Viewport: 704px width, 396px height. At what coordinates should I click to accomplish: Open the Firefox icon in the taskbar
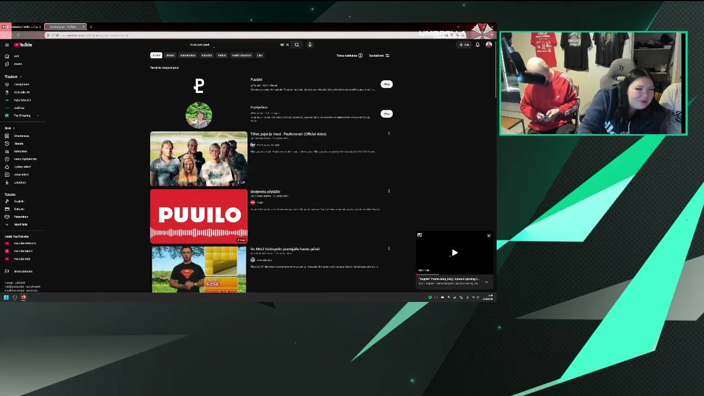tap(24, 298)
